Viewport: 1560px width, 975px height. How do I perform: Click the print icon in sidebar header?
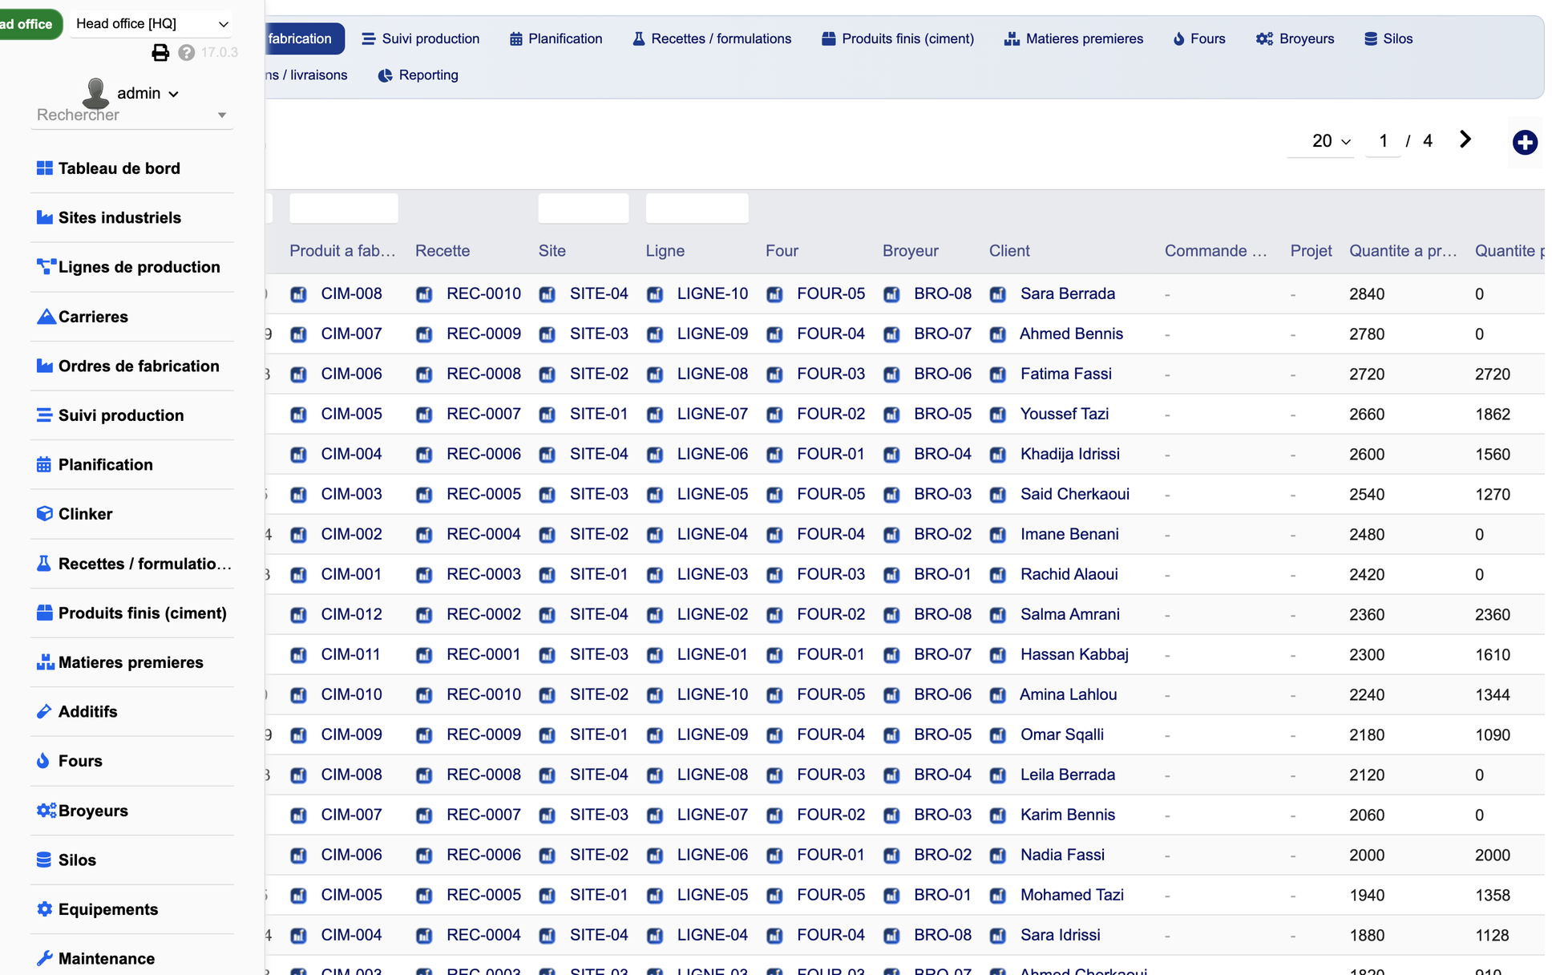[160, 53]
